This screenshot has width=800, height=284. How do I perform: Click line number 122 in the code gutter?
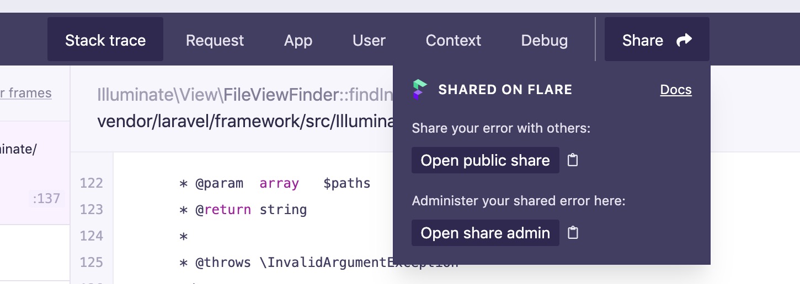92,183
